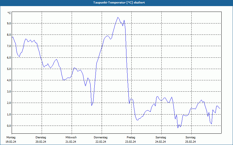Click the 24.02.24 date label

(160, 142)
